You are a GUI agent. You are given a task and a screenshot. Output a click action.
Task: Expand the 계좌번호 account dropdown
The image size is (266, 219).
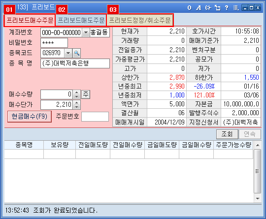(86, 32)
